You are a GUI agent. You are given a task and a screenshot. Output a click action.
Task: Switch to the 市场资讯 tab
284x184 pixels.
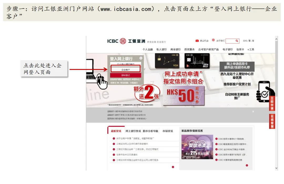tap(168, 131)
